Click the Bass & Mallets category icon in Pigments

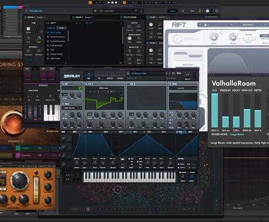pyautogui.click(x=48, y=33)
